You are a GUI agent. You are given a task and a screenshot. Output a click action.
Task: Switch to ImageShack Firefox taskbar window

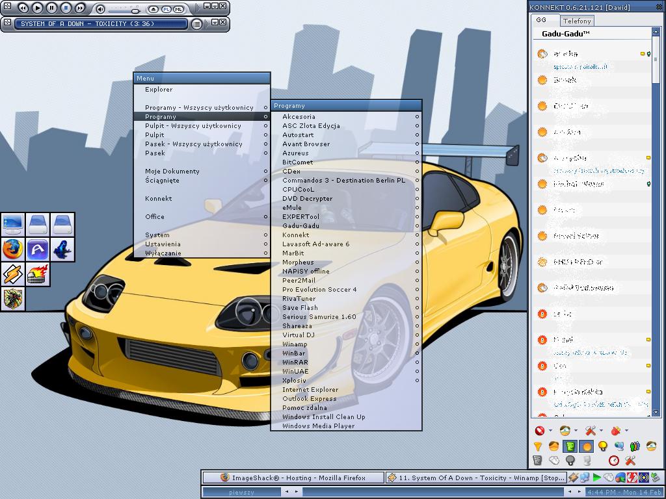pos(293,478)
